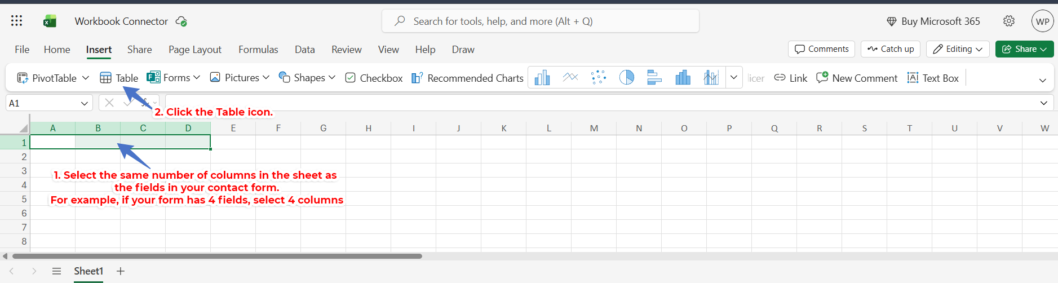Viewport: 1058px width, 283px height.
Task: Select column T header
Action: click(909, 129)
